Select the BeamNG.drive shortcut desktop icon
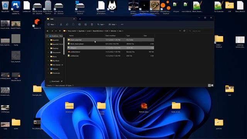 point(166,8)
